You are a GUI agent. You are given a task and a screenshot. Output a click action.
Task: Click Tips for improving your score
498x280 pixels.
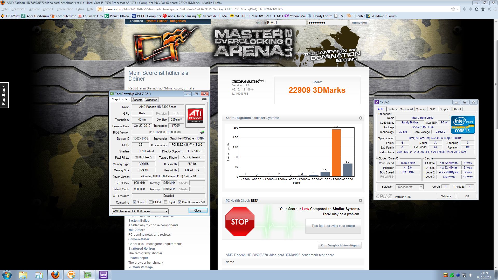coord(333,226)
